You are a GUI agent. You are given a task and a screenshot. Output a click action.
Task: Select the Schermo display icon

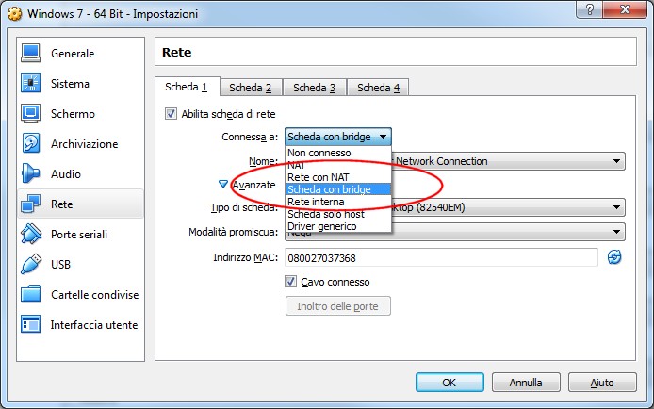(31, 113)
